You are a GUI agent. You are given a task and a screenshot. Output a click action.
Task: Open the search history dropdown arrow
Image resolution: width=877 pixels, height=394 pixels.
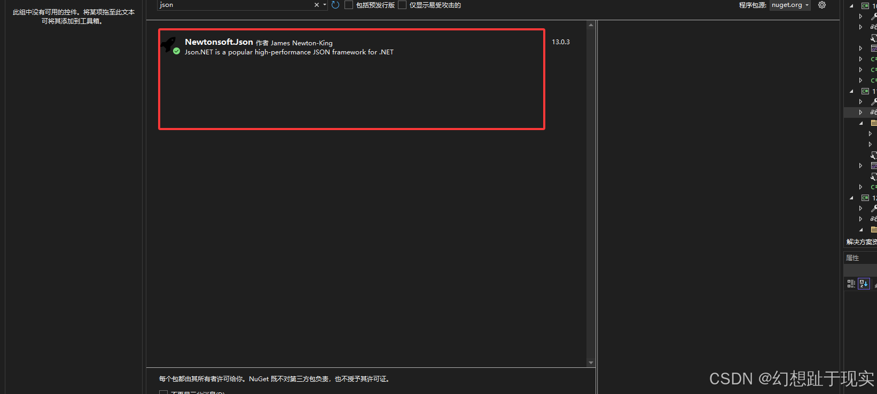click(x=324, y=5)
